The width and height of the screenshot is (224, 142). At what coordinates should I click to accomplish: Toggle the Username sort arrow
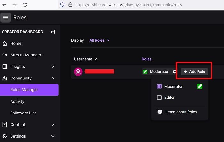(x=96, y=59)
